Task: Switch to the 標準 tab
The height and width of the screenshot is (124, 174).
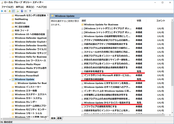Action: pyautogui.click(x=60, y=118)
